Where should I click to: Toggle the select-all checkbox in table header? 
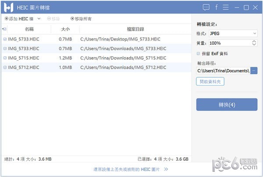tap(4, 29)
